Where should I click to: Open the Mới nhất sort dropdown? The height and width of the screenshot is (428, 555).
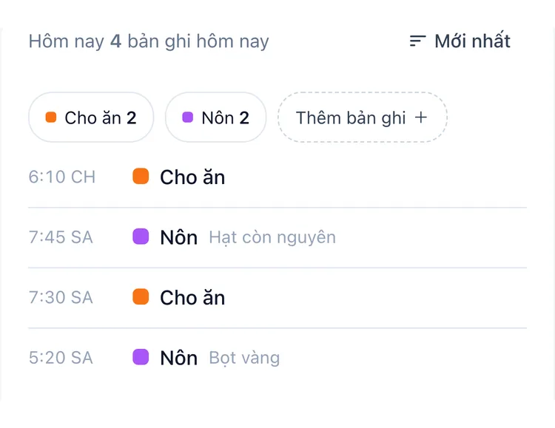(460, 41)
